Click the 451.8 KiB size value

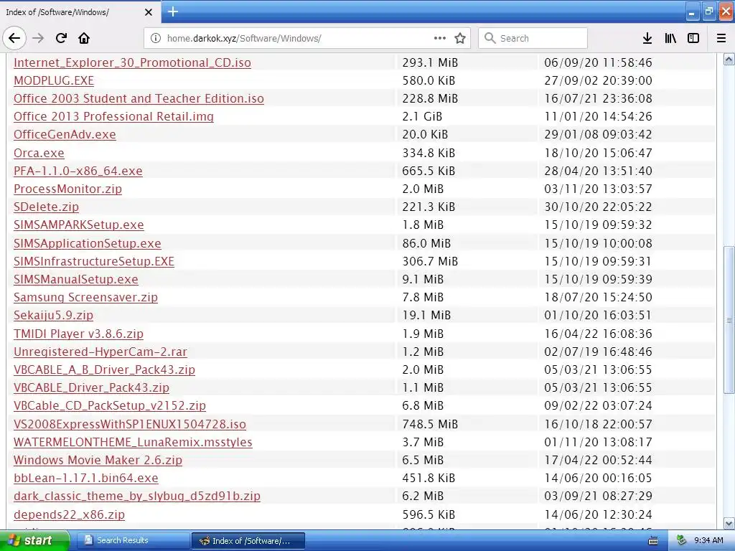(429, 479)
